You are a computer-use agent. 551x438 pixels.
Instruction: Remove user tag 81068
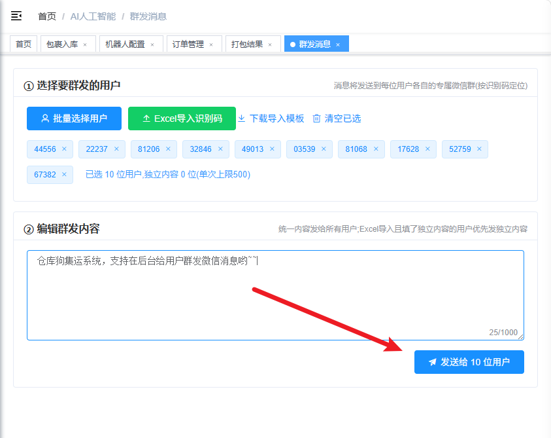[376, 149]
